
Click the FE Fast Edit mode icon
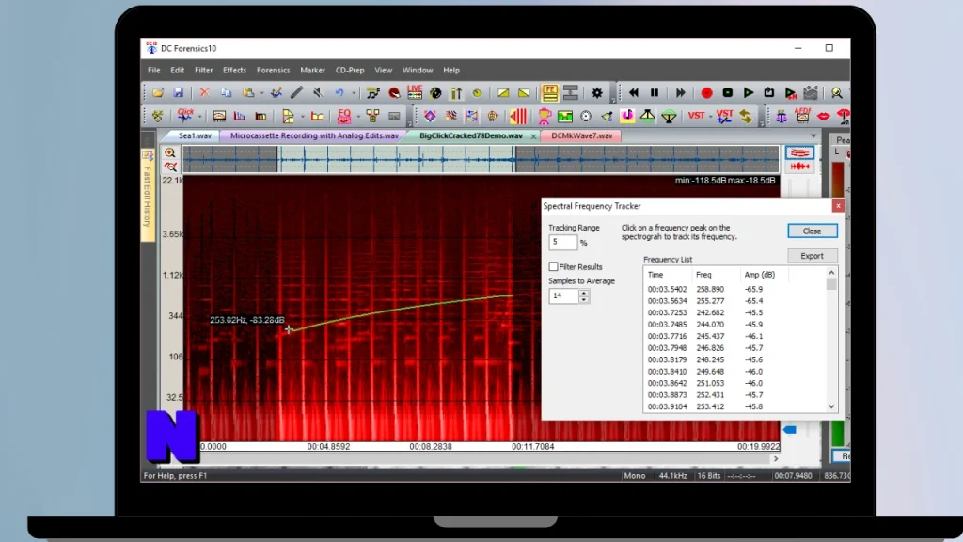click(x=549, y=93)
